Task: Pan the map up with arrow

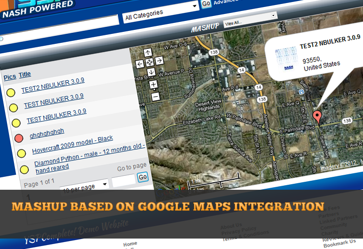Action: pos(148,52)
